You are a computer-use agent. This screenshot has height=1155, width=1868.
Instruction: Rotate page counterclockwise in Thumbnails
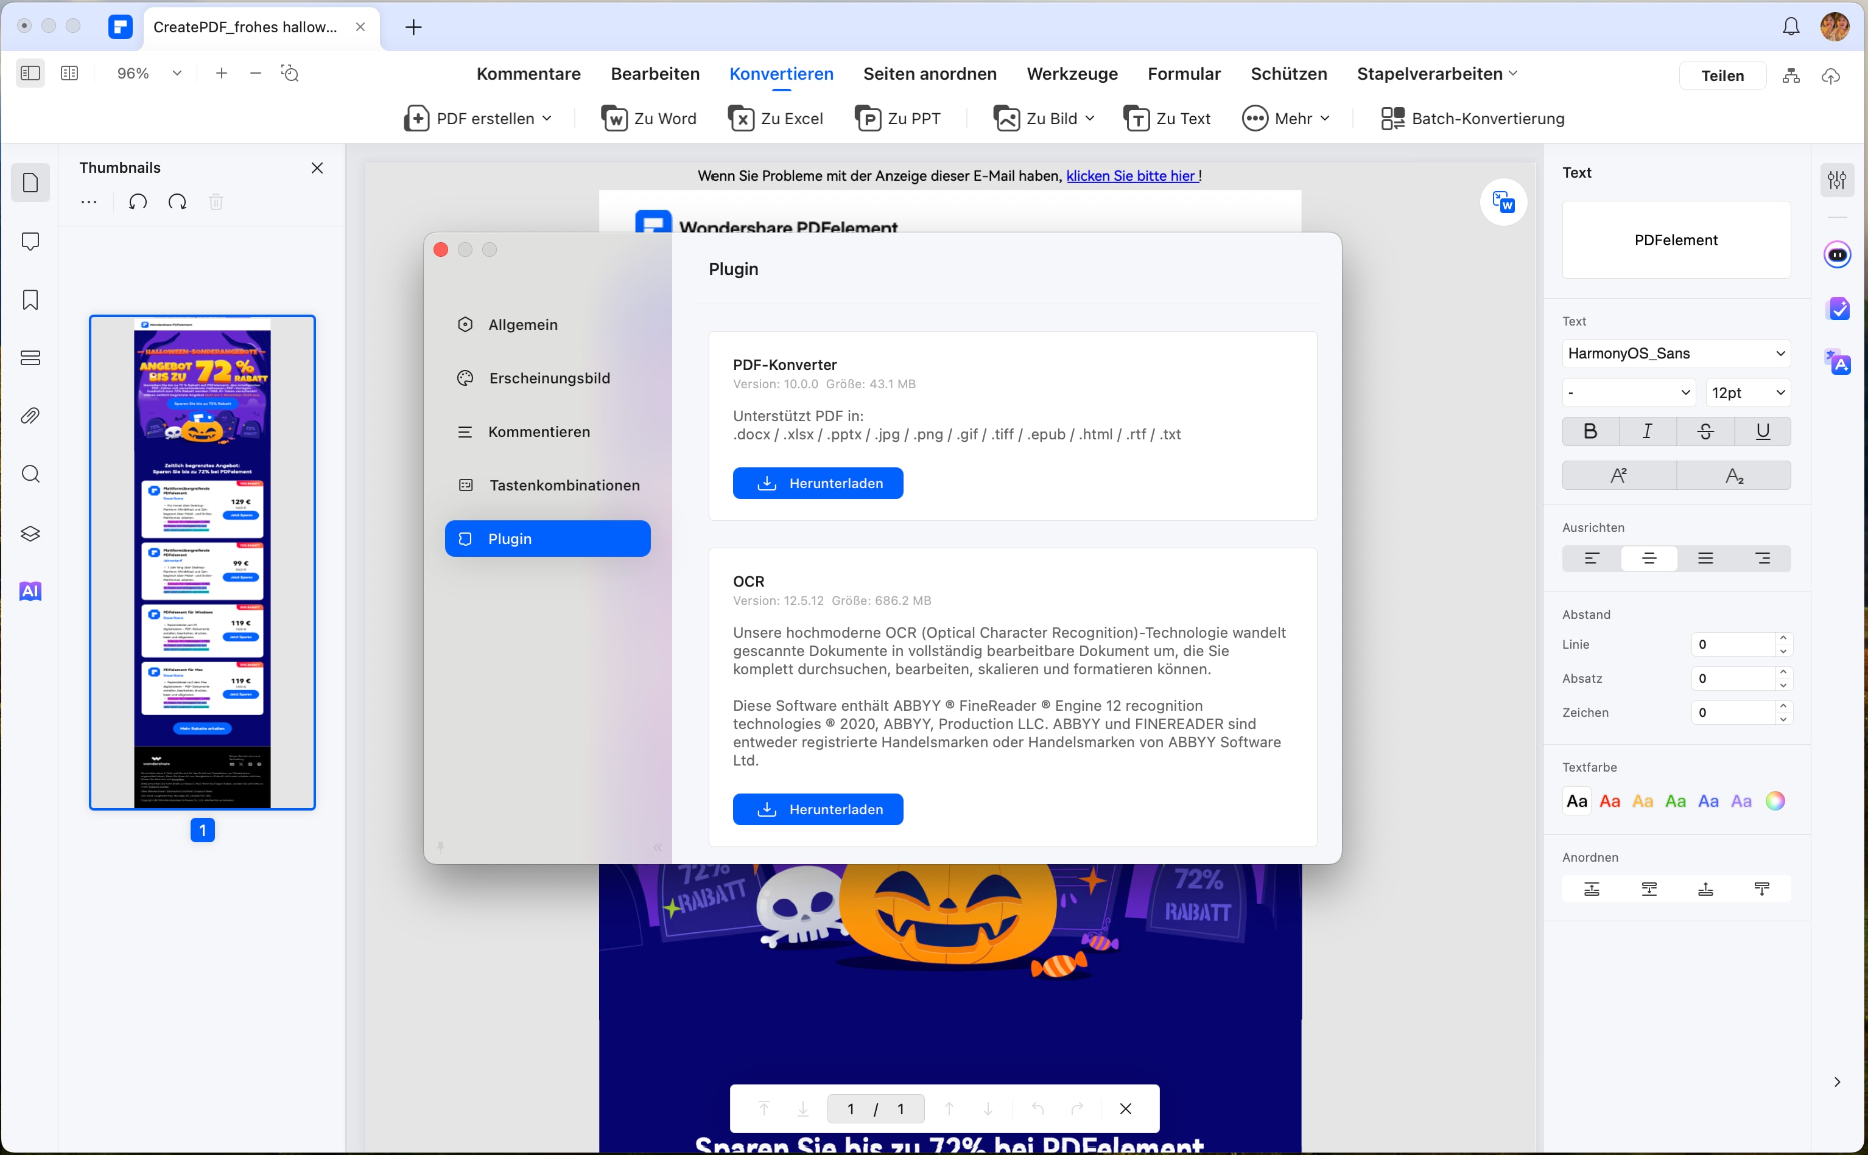138,201
